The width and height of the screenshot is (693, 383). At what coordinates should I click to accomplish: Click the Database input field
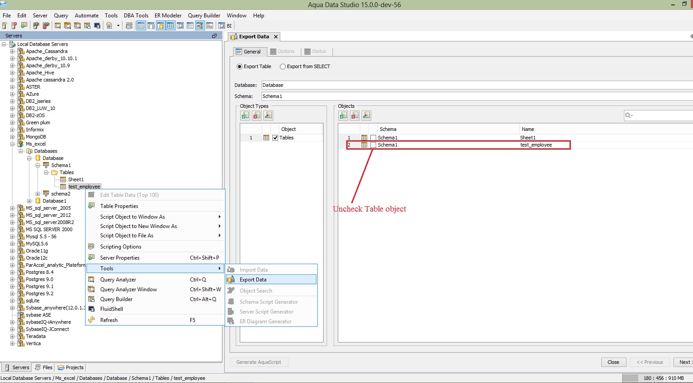click(x=477, y=85)
